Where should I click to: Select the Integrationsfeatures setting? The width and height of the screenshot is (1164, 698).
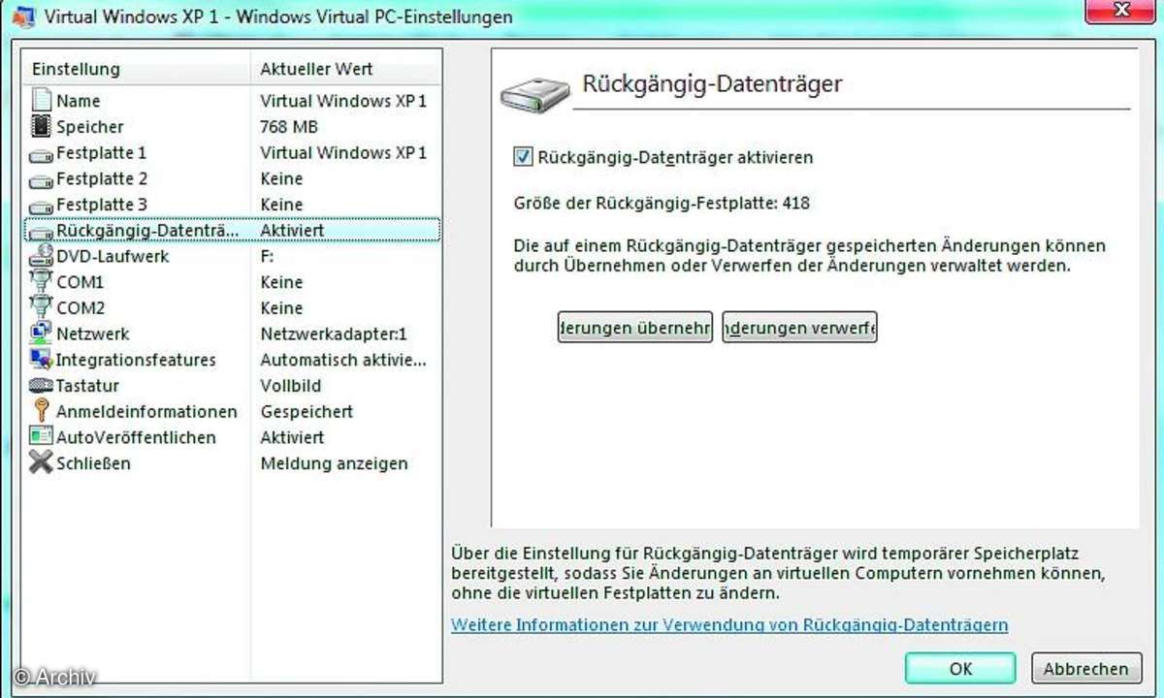click(x=233, y=361)
